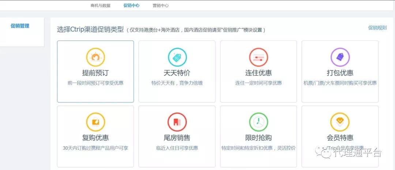Screen dimensions: 395x170
Task: Click text 连住一定时间可享优惠
Action: pos(259,83)
